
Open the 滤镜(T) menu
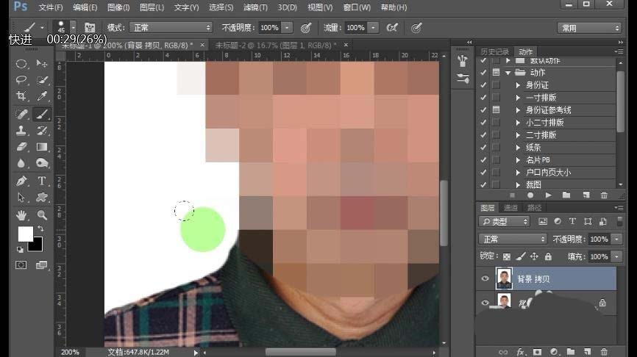click(x=255, y=7)
